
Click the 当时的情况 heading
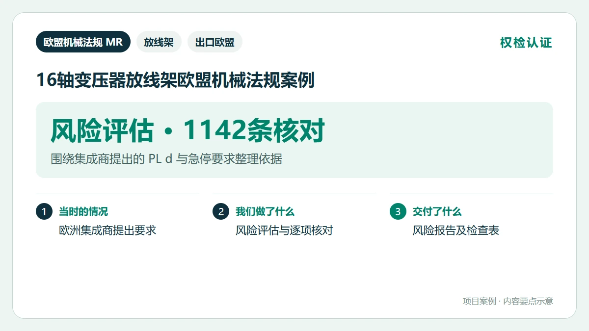tap(83, 212)
